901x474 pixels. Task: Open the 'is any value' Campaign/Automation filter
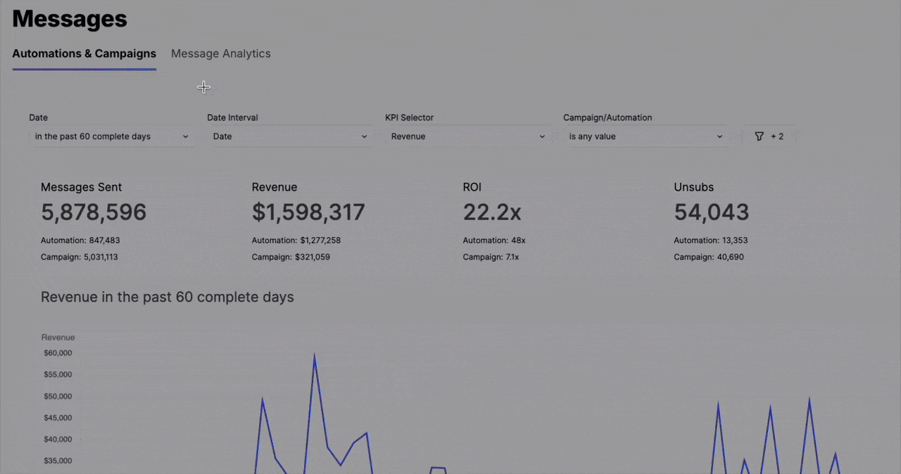click(634, 136)
